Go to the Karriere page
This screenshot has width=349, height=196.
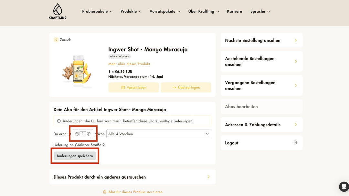coord(234,11)
